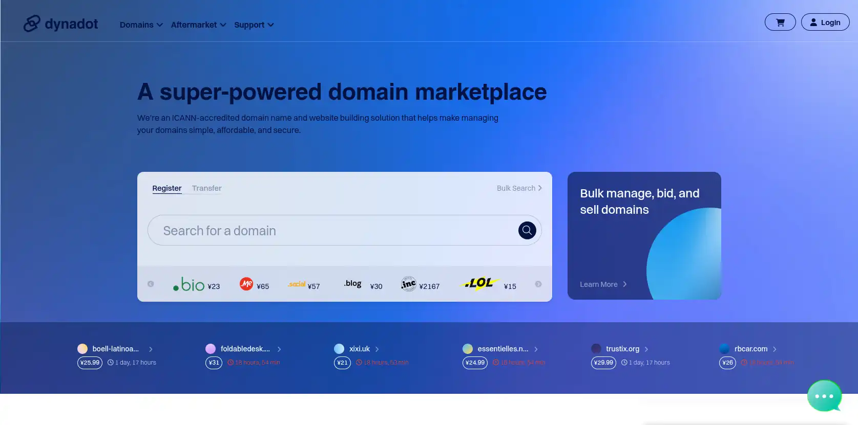Click the essentielles.n... auction avatar
The height and width of the screenshot is (425, 858).
tap(468, 349)
